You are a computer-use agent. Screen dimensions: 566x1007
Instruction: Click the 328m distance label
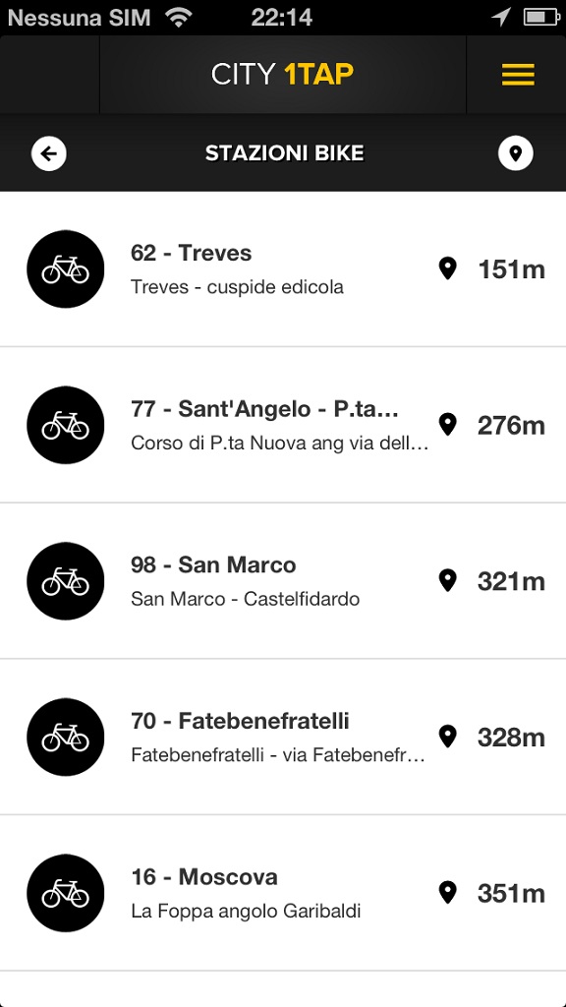tap(511, 738)
